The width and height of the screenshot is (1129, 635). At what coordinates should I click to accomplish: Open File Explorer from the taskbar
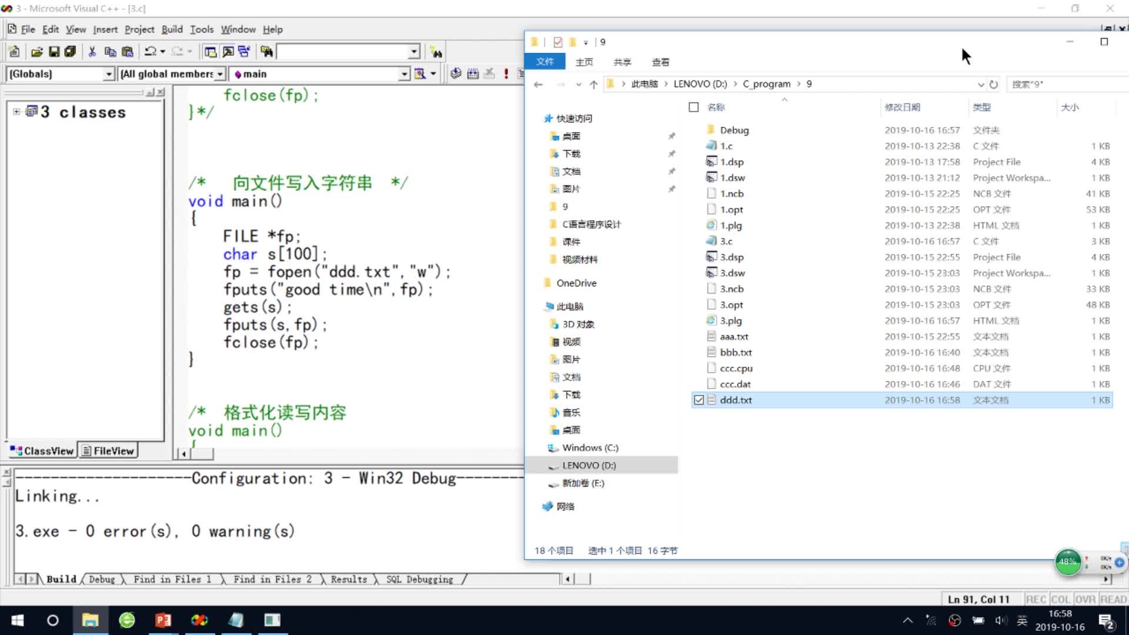tap(90, 620)
